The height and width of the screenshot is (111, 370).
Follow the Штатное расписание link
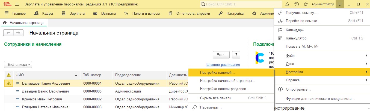(223, 65)
